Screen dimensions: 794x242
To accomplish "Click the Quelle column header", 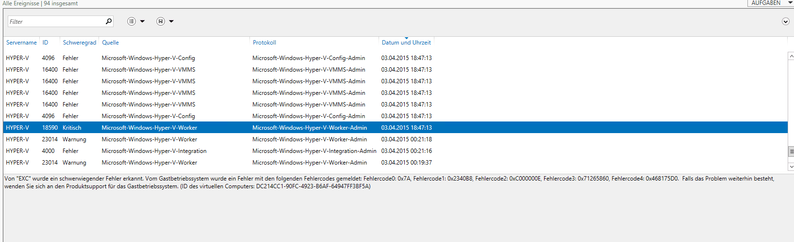I will click(111, 43).
